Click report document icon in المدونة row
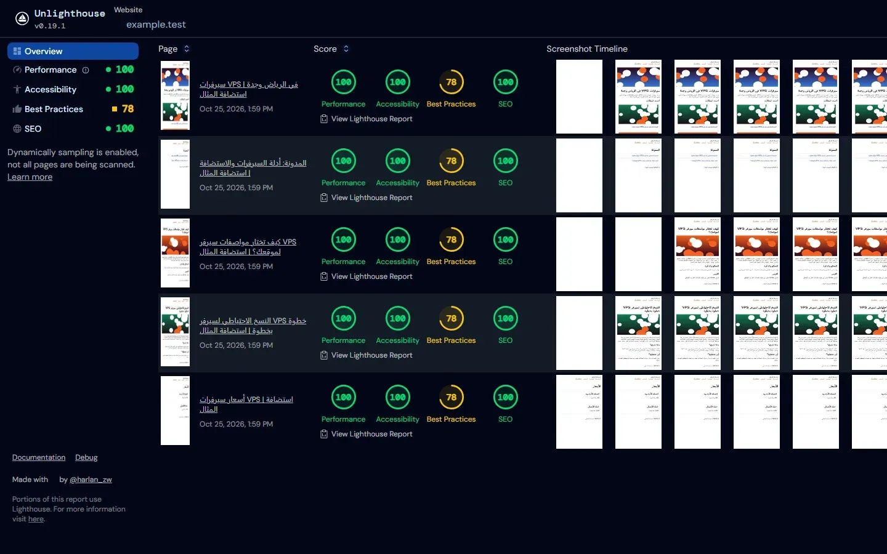Viewport: 887px width, 554px height. [x=324, y=198]
